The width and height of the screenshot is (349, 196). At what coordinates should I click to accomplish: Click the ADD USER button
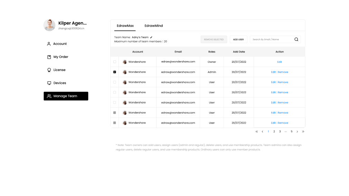coord(238,39)
